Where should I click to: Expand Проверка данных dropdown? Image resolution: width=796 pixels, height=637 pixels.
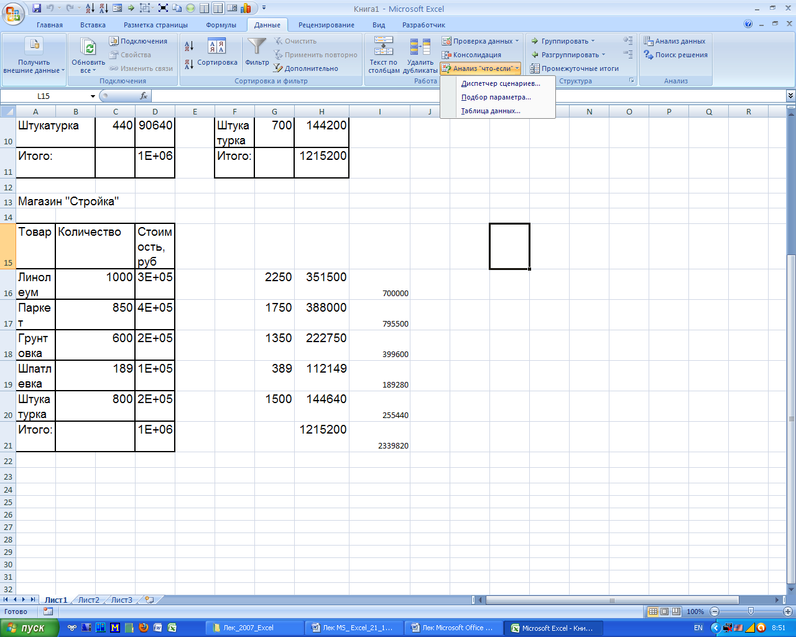[517, 41]
